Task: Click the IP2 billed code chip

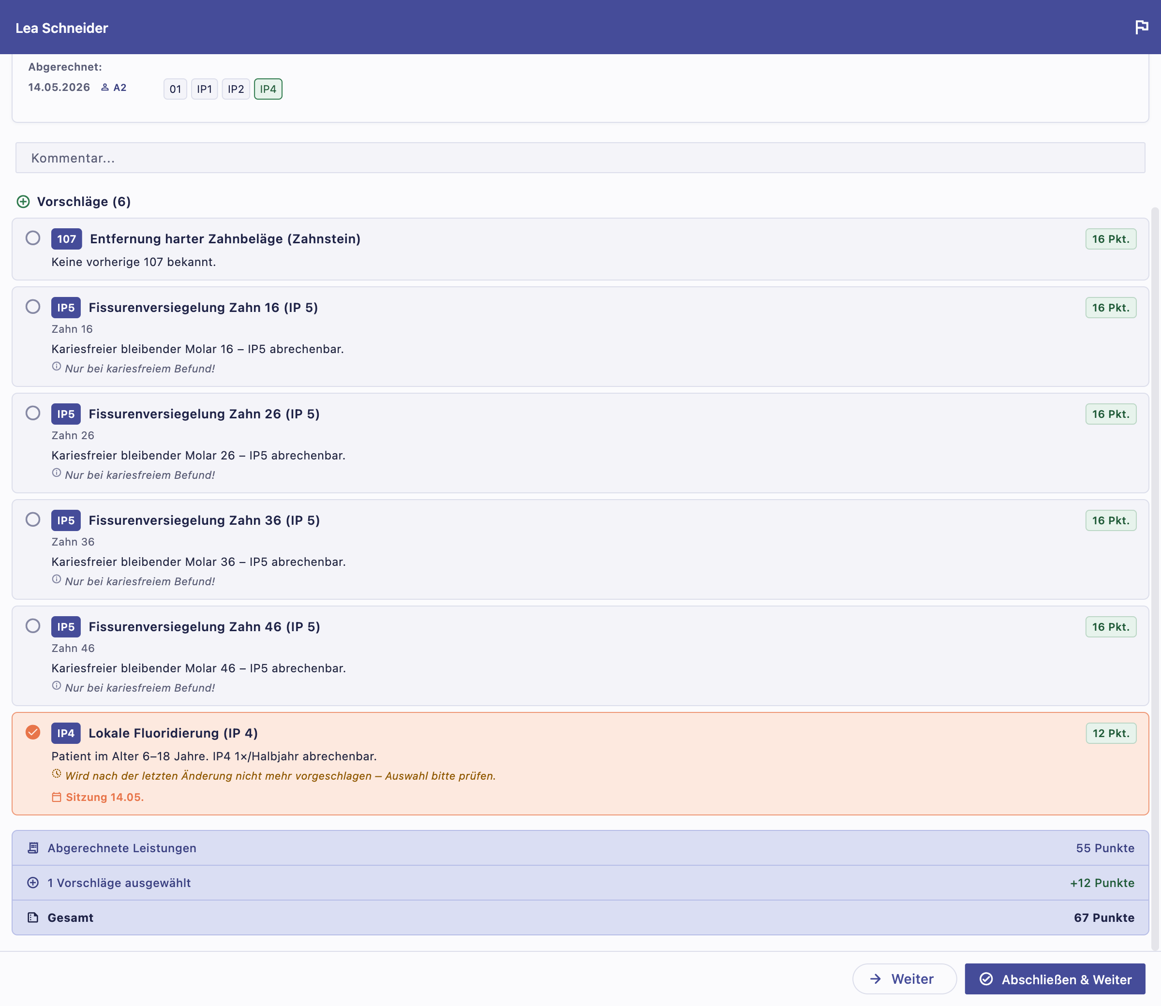Action: pyautogui.click(x=236, y=89)
